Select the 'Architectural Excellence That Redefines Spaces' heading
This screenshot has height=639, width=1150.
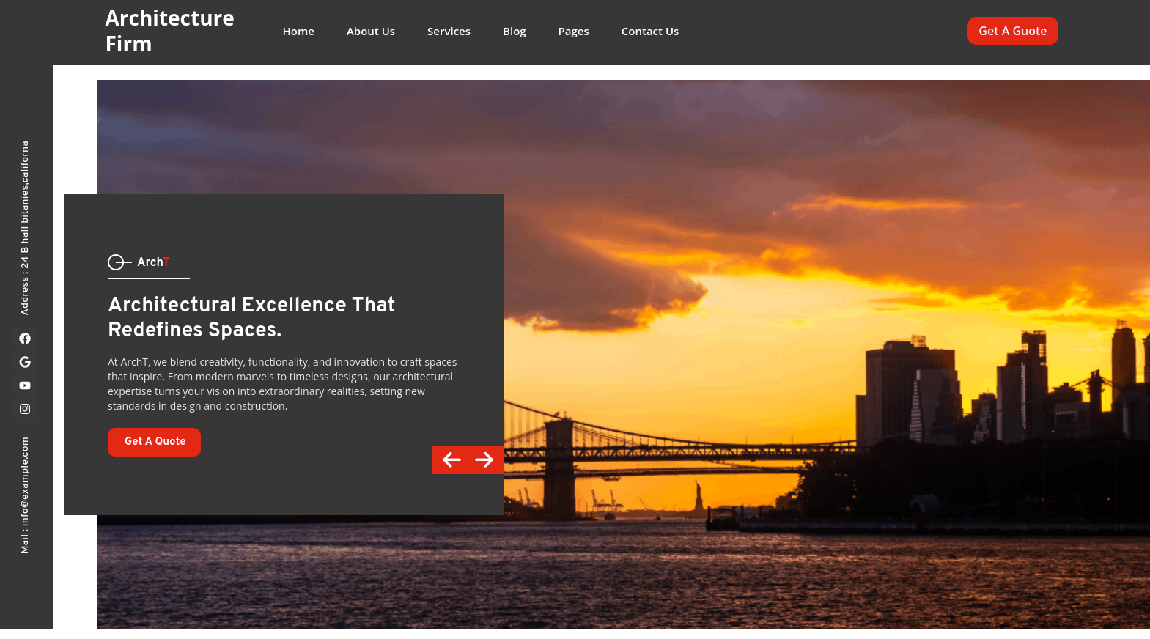pyautogui.click(x=251, y=317)
